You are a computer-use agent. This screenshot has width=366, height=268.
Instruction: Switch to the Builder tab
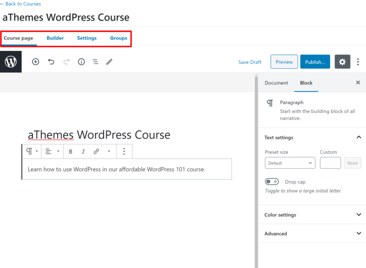point(55,38)
